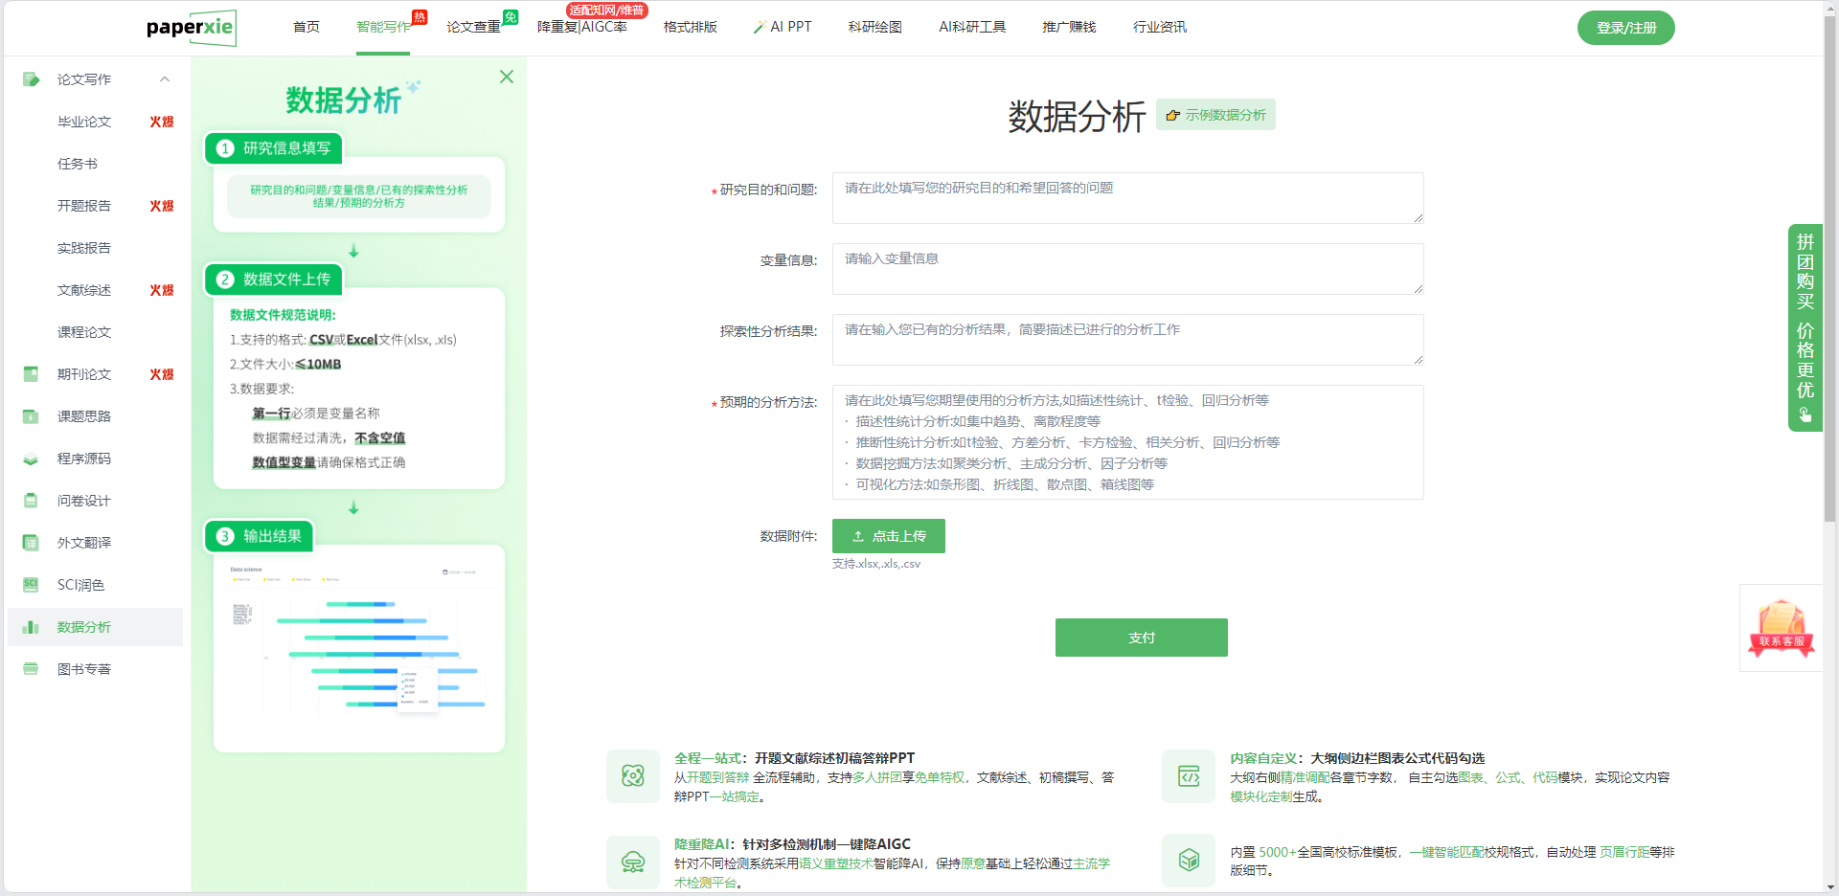Open the 智能写作 navigation tab
1839x896 pixels.
[383, 27]
